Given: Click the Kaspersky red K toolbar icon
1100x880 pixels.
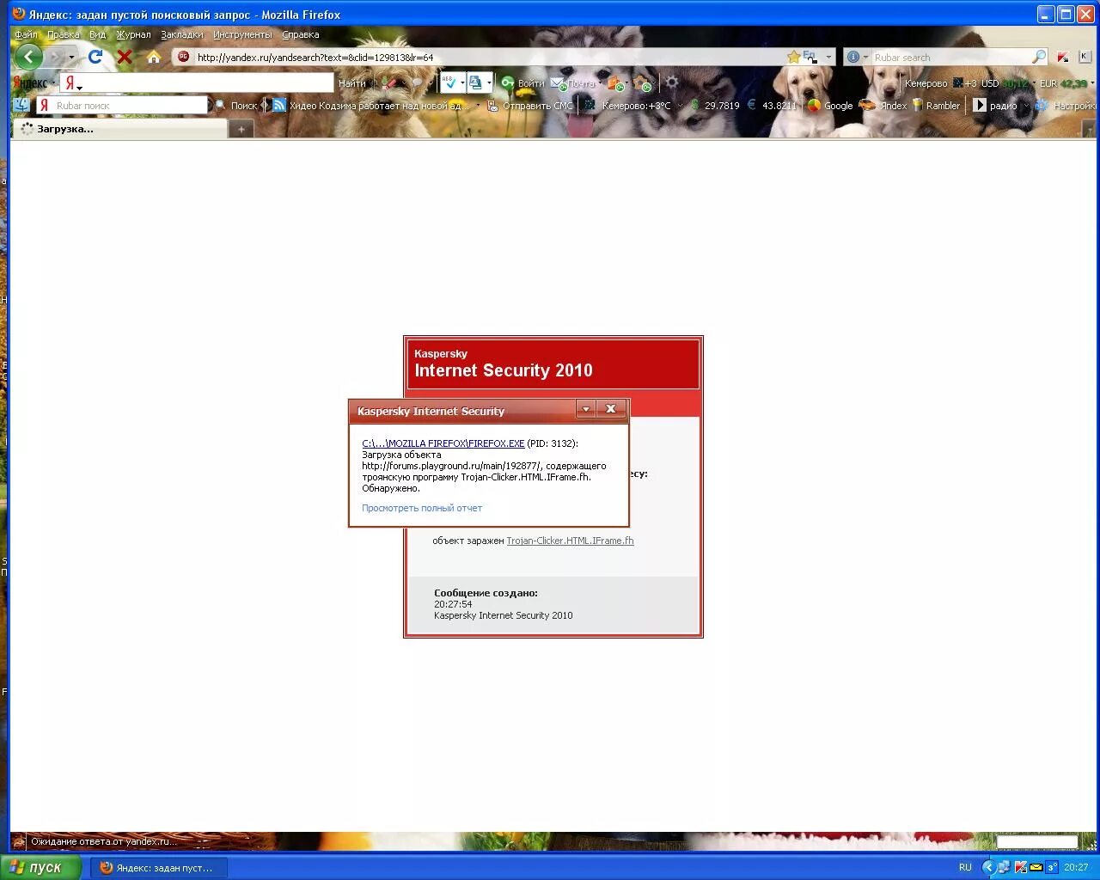Looking at the screenshot, I should (1063, 57).
